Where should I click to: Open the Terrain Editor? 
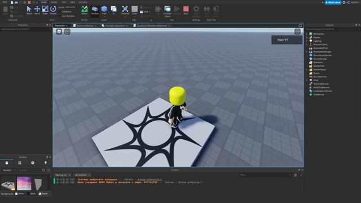(85, 10)
